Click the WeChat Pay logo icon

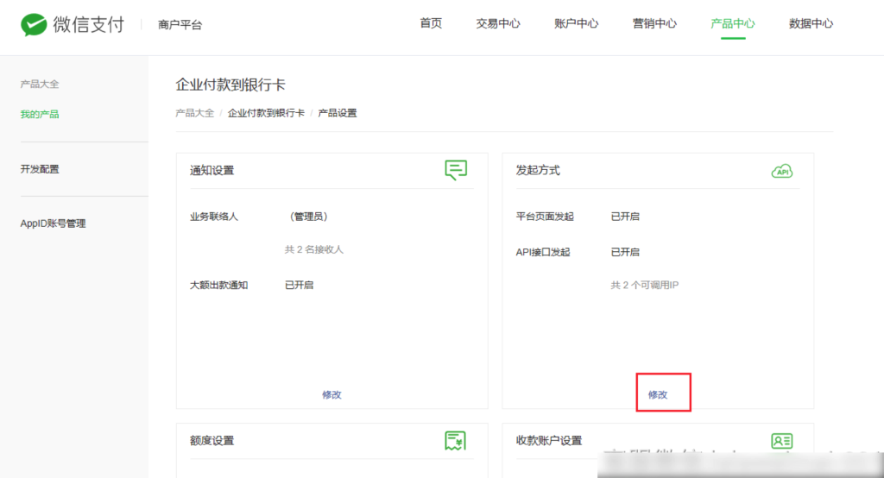tap(34, 24)
